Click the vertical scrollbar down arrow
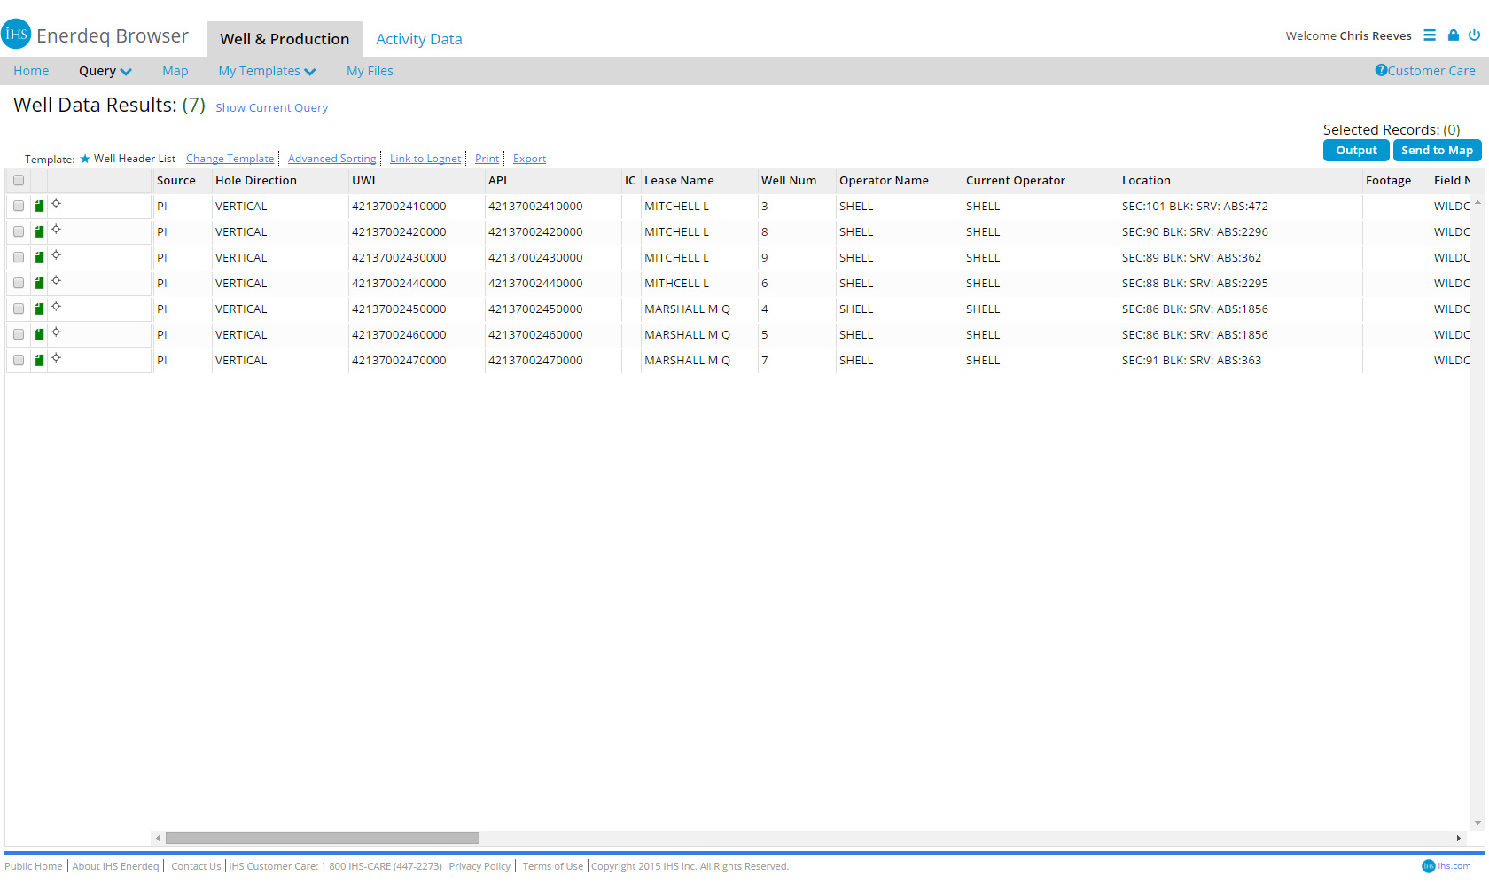1489x891 pixels. [1477, 823]
